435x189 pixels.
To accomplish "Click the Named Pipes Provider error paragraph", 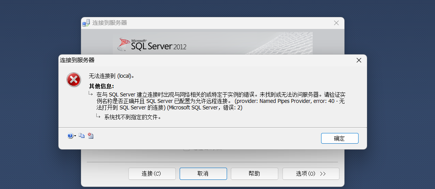I will [221, 101].
